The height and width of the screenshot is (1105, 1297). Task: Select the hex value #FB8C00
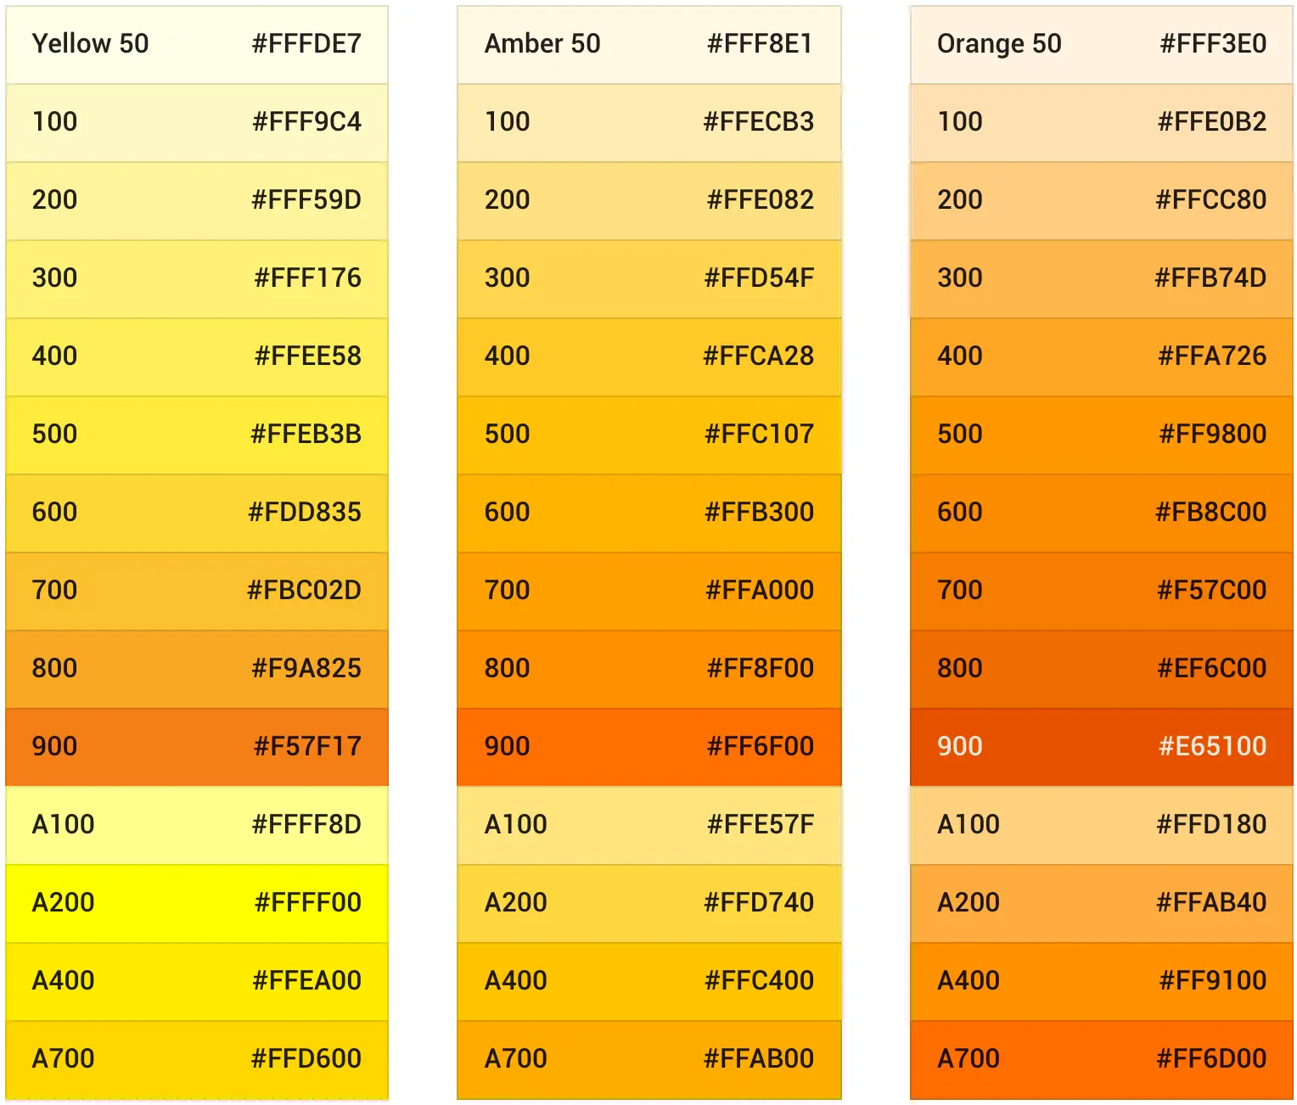pos(1211,513)
